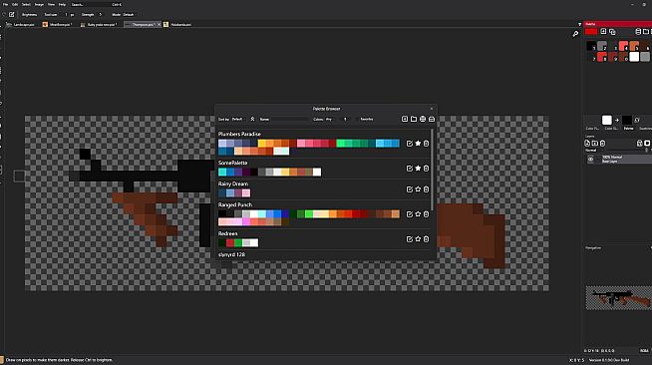The image size is (652, 365).
Task: Browse palettes online via globe icon
Action: 423,119
